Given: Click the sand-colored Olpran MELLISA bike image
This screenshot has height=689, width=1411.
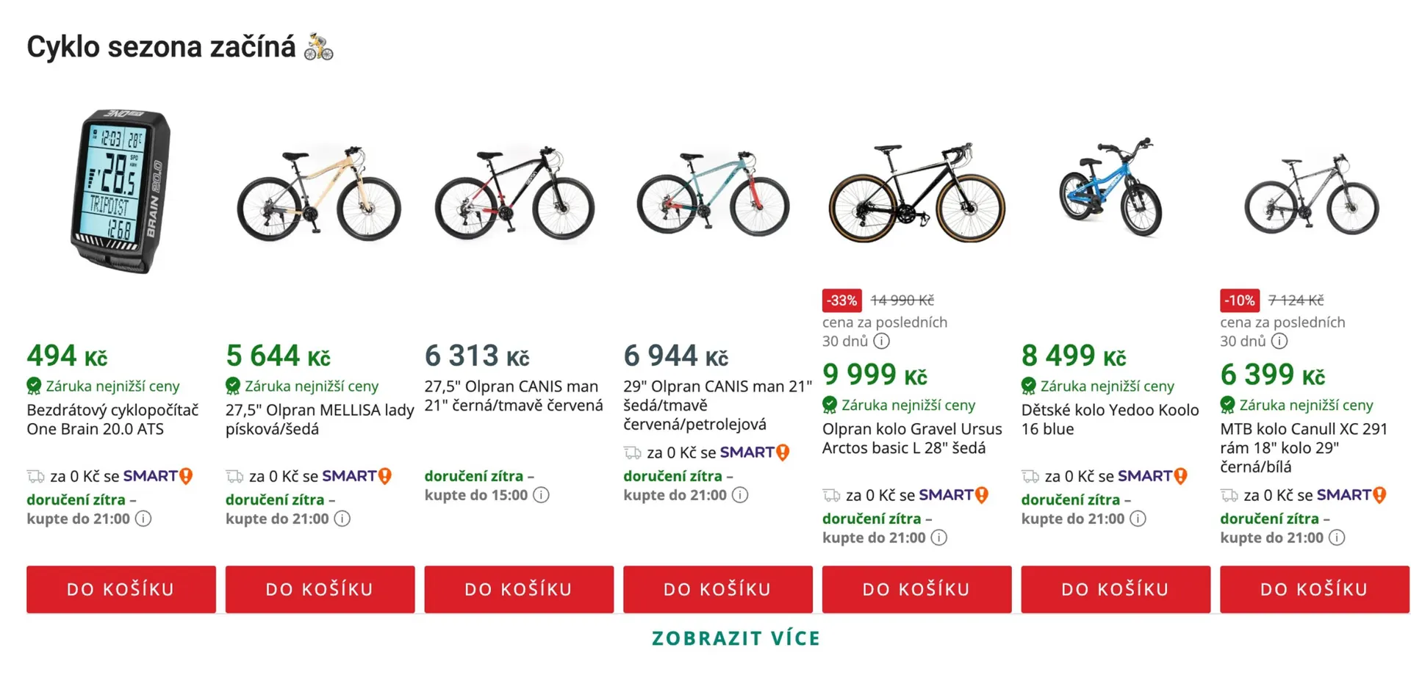Looking at the screenshot, I should click(319, 193).
